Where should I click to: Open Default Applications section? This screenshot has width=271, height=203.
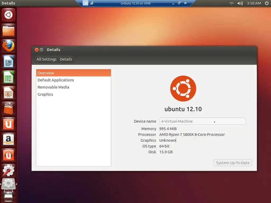click(x=74, y=80)
